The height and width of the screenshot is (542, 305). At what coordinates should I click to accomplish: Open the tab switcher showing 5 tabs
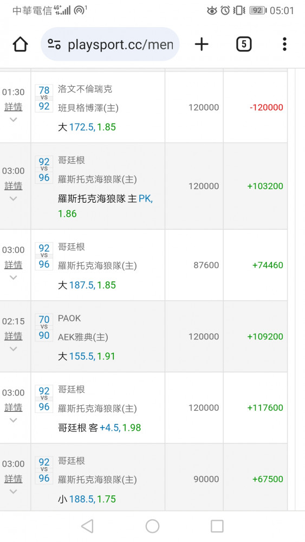coord(244,44)
